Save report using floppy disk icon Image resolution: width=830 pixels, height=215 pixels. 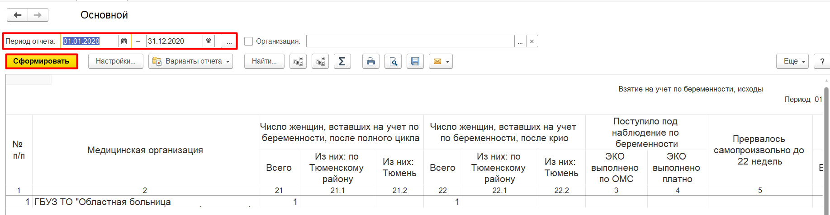[x=415, y=61]
